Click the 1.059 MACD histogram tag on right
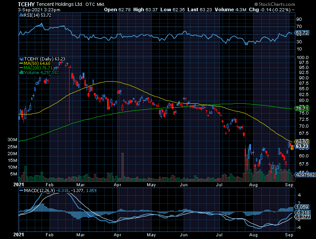Screen dimensions: 316x239 [302, 207]
